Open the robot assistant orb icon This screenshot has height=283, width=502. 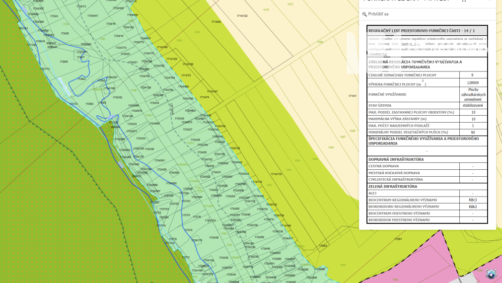click(491, 274)
